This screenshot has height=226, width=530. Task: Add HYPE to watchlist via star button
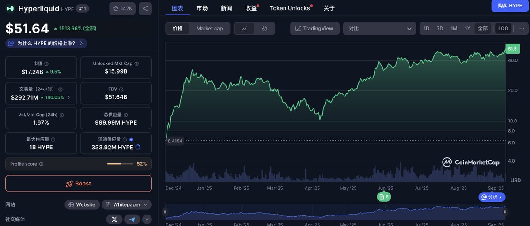tap(122, 8)
